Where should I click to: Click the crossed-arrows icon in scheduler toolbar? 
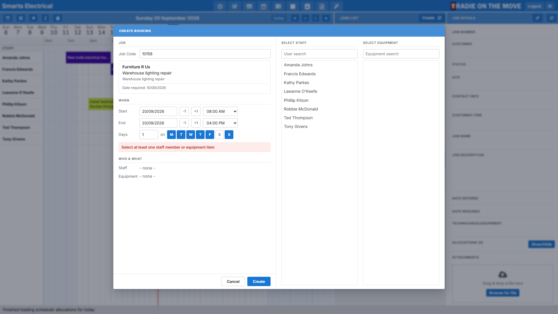point(21,18)
